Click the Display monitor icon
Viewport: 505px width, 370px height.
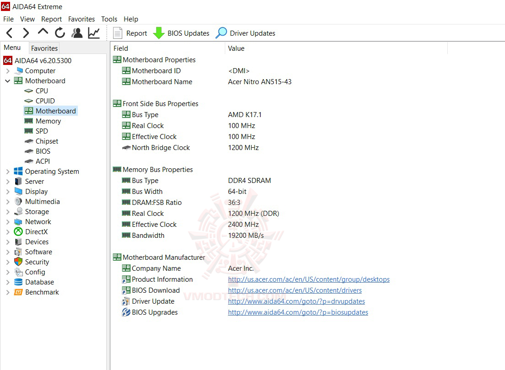(x=18, y=192)
